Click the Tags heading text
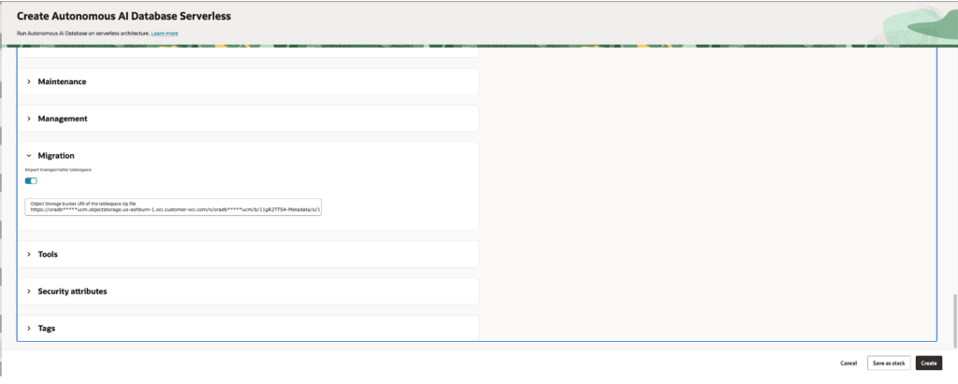 tap(47, 329)
